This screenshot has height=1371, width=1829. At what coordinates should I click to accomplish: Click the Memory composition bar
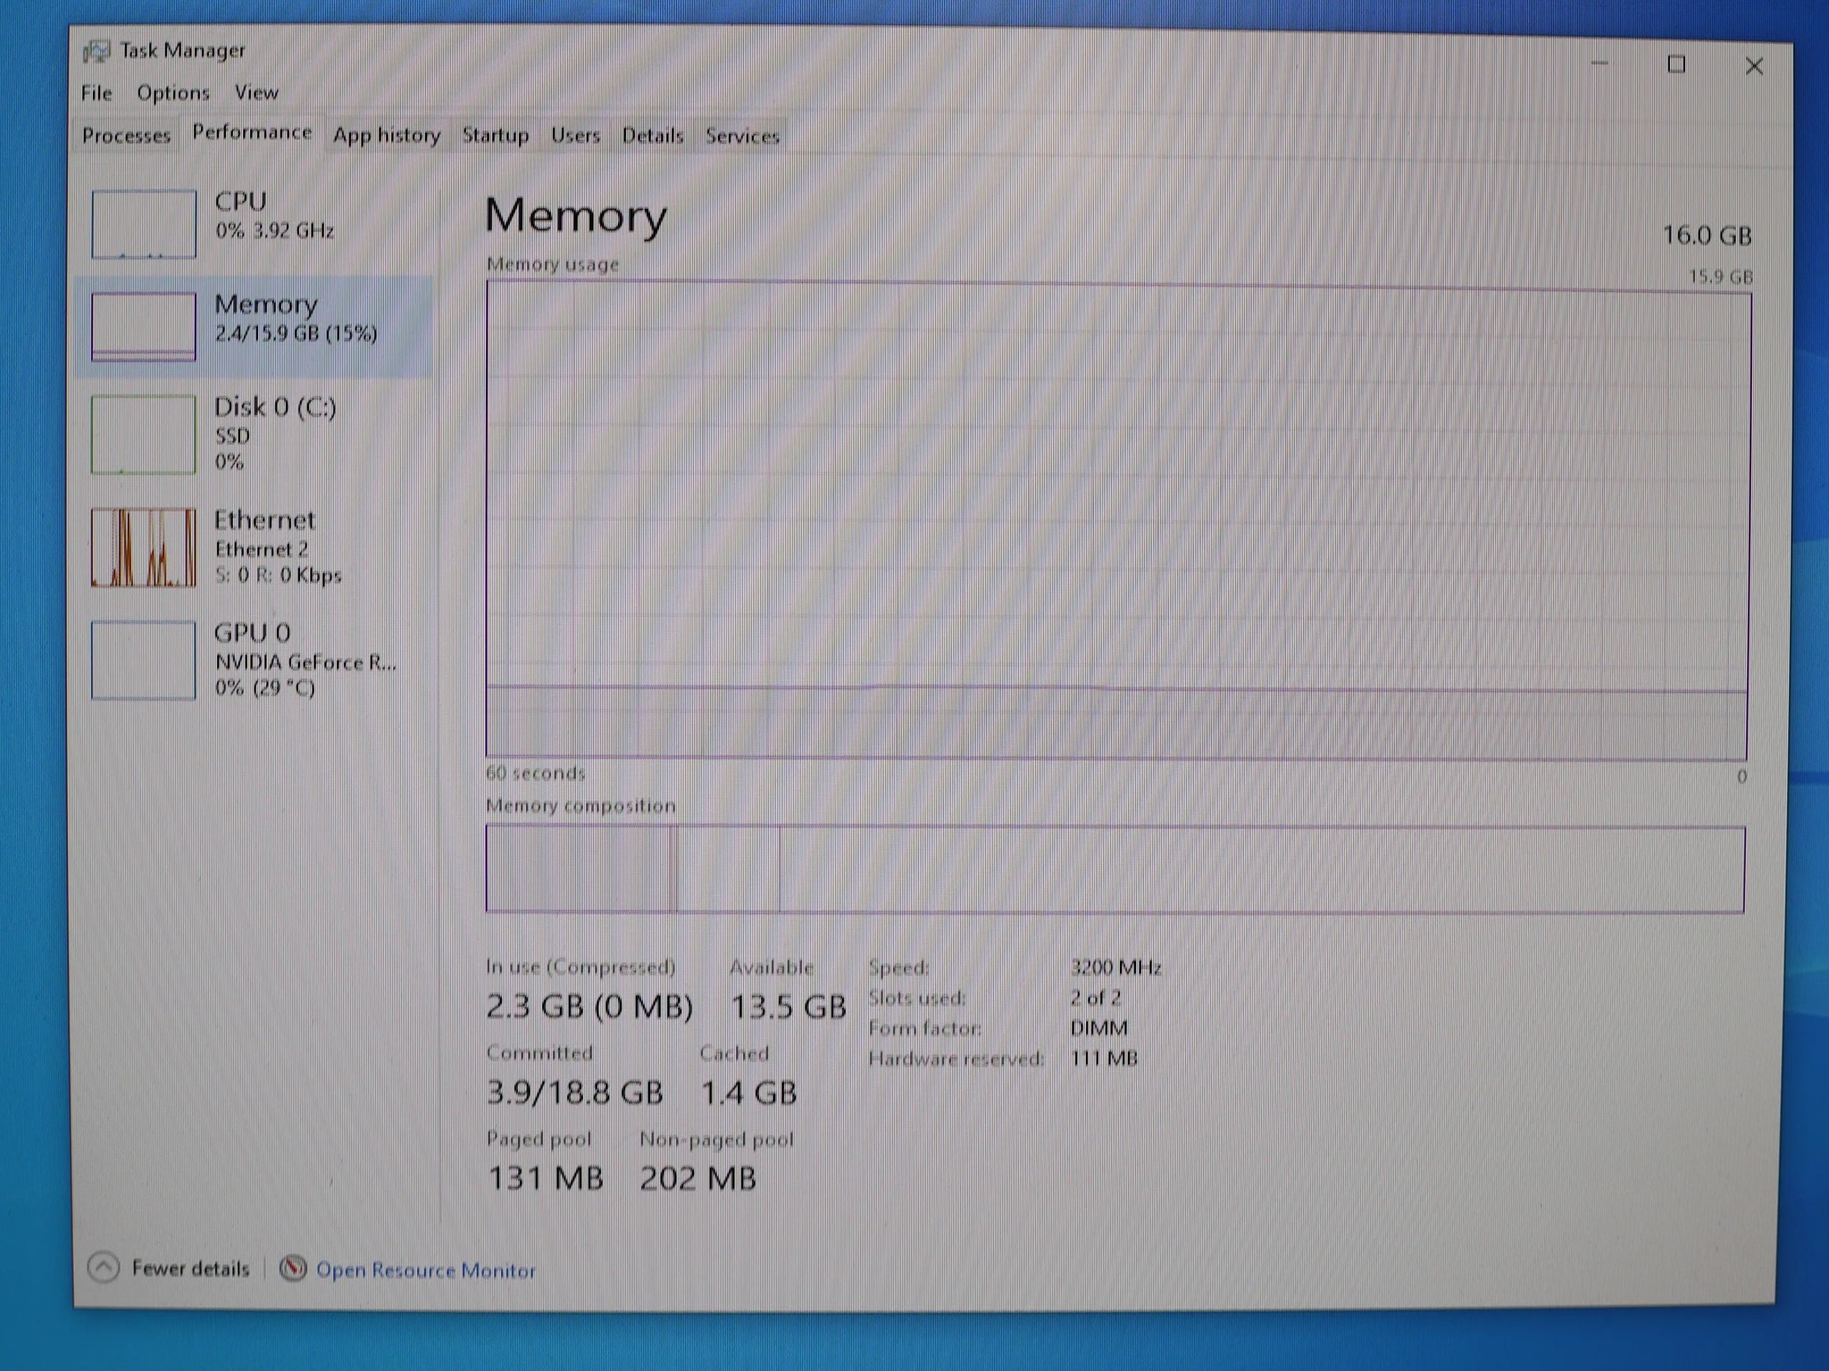tap(1115, 868)
